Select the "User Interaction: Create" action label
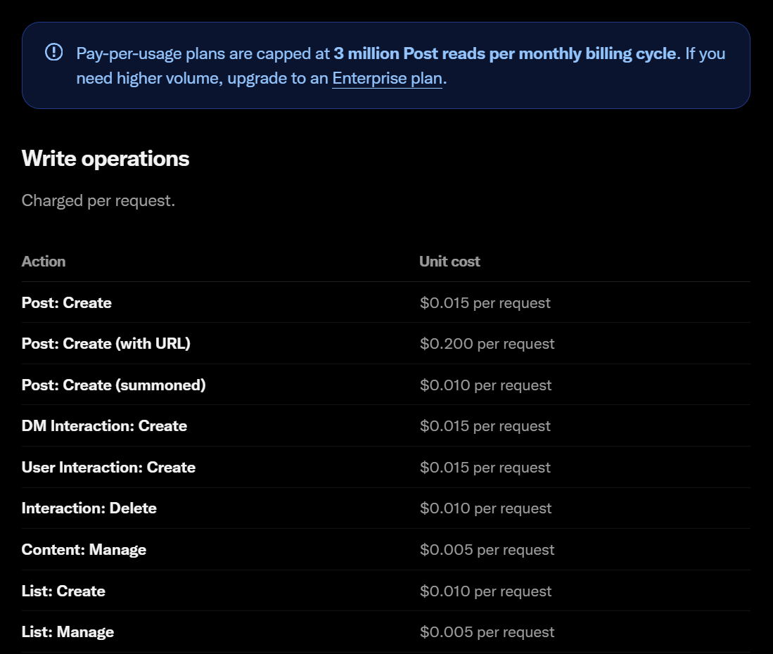Viewport: 773px width, 654px height. click(108, 467)
